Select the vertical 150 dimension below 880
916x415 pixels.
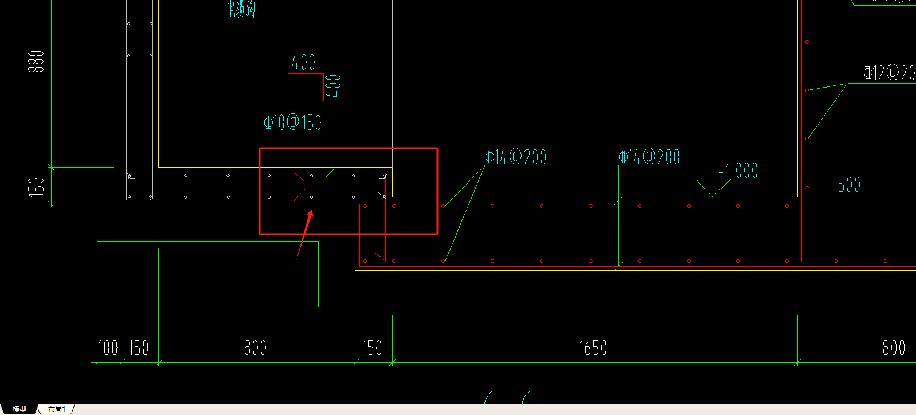coord(36,187)
